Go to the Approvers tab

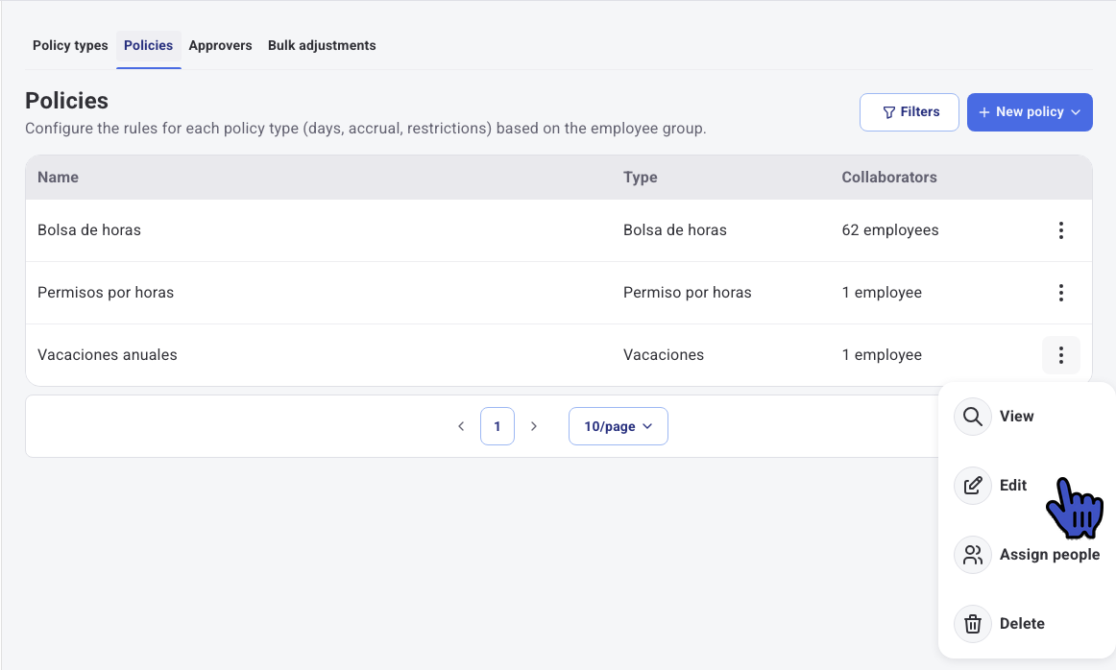click(x=220, y=45)
